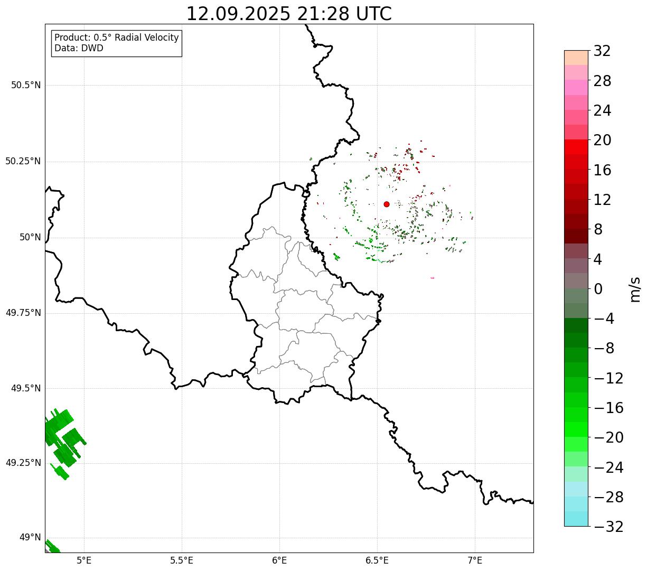
Task: Click the Data: DWD text
Action: tap(79, 48)
